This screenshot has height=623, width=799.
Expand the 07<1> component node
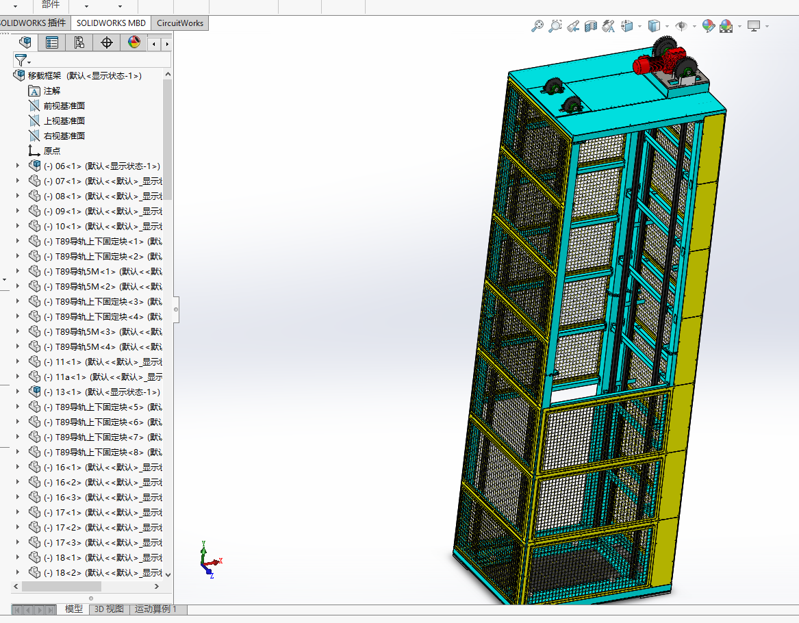[18, 181]
